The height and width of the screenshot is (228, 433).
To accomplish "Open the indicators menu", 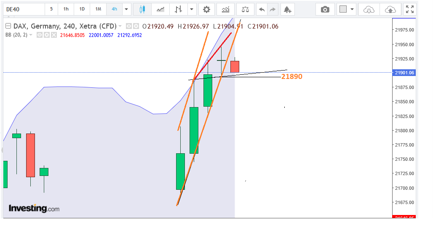I will point(225,9).
